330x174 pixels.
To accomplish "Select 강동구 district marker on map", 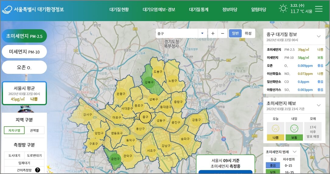I will click(196, 120).
